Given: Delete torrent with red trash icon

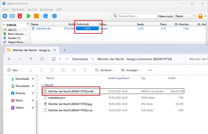Looking at the screenshot, I should tap(20, 16).
